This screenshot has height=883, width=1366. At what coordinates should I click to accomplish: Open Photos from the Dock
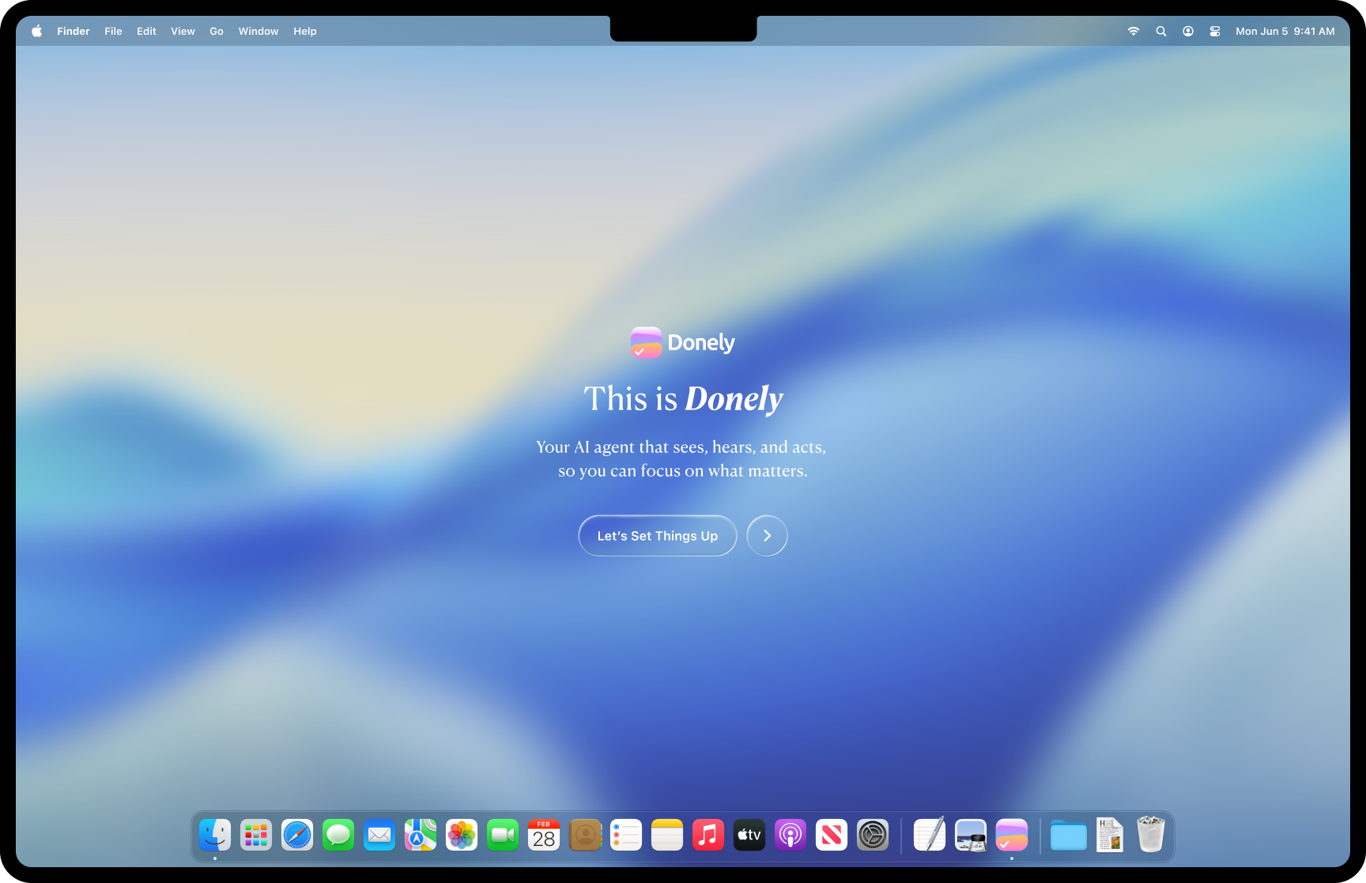[x=462, y=835]
